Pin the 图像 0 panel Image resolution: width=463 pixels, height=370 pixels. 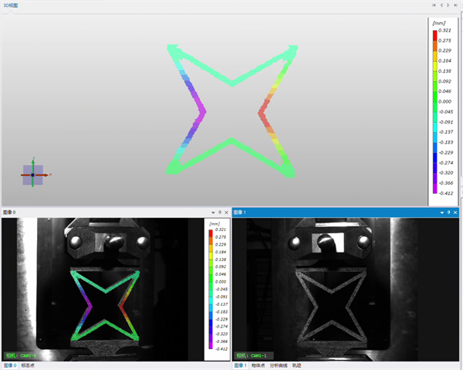pos(220,212)
